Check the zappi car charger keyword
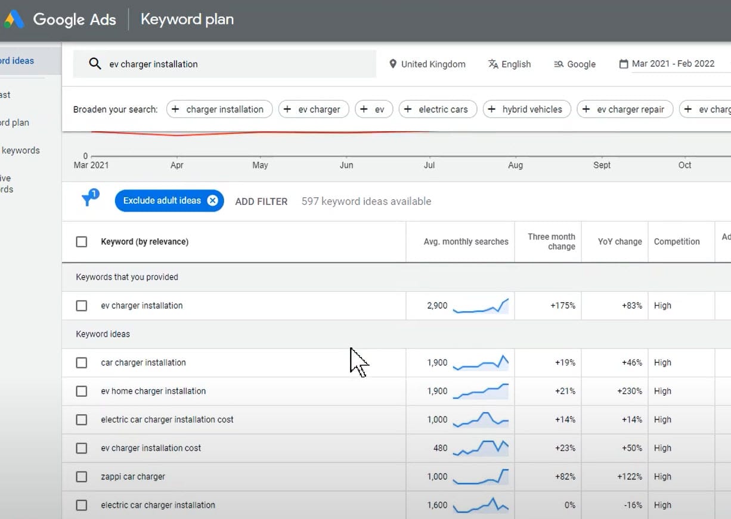Viewport: 731px width, 519px height. pyautogui.click(x=82, y=477)
